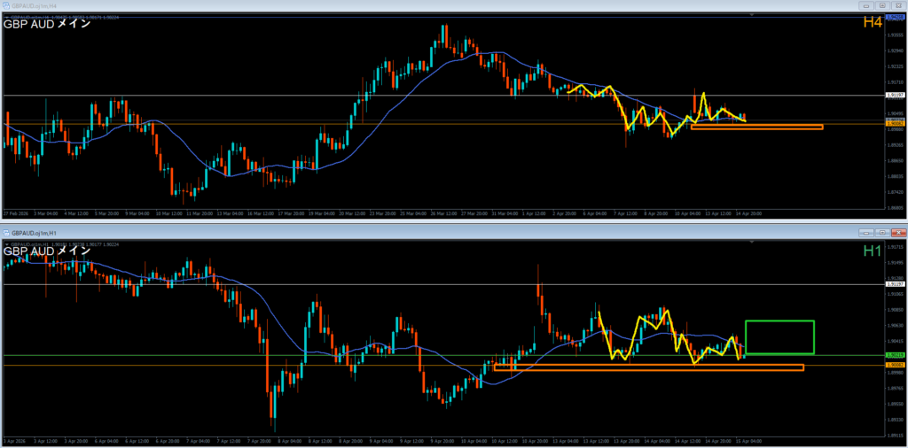Expand one-click trading arrow in H4 chart
Screen dimensions: 908x448
(6, 16)
